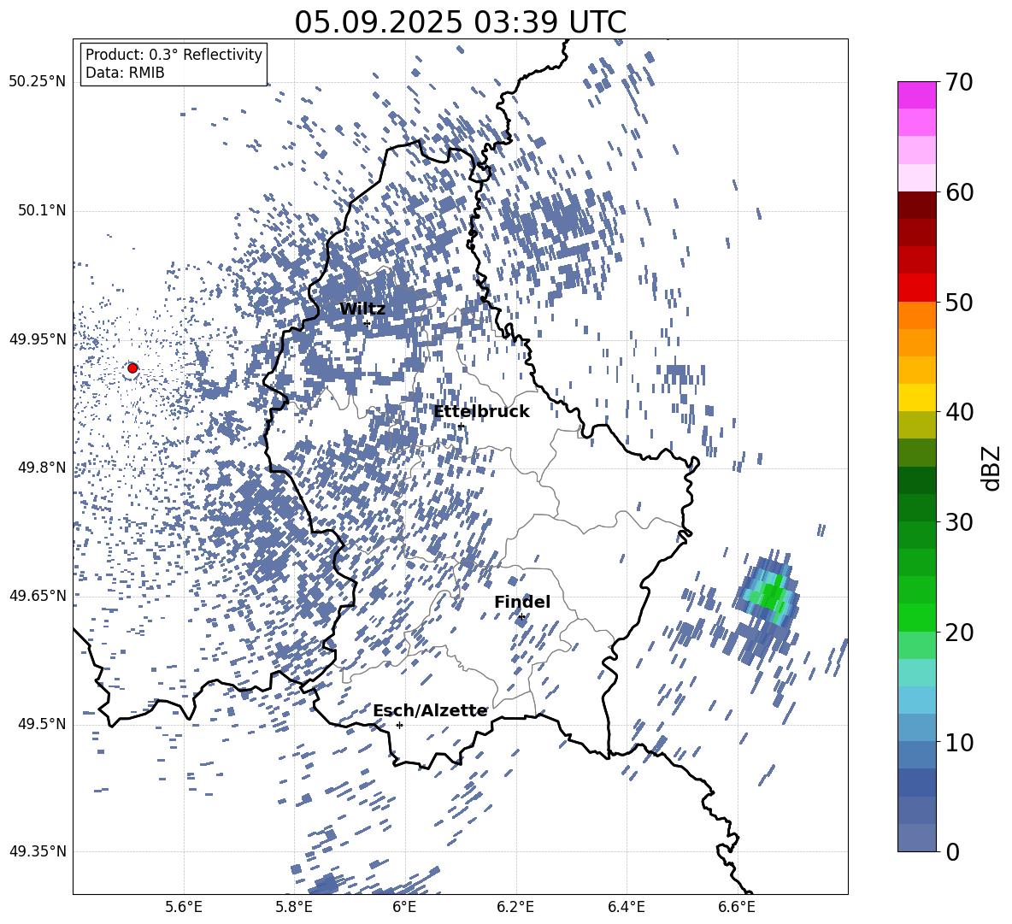The image size is (1012, 924).
Task: Click the yellow swatch above 40 dBZ
Action: (917, 397)
